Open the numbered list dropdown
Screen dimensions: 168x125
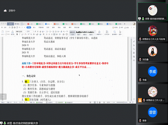click(x=51, y=32)
